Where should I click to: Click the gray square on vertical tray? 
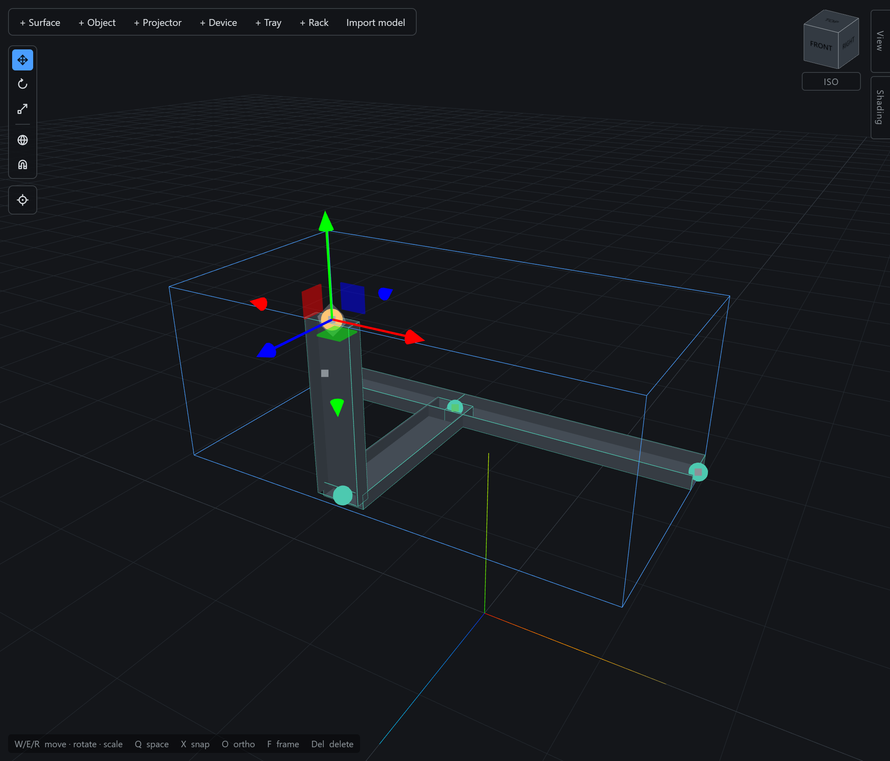click(325, 373)
